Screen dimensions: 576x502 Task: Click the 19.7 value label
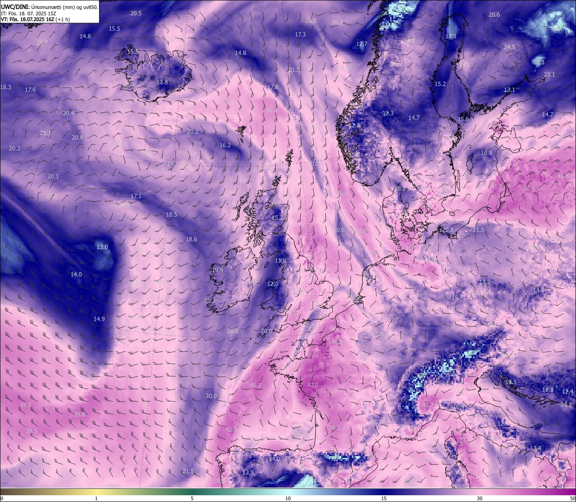click(457, 297)
